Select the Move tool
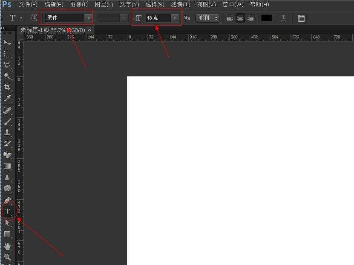354x265 pixels. point(7,43)
